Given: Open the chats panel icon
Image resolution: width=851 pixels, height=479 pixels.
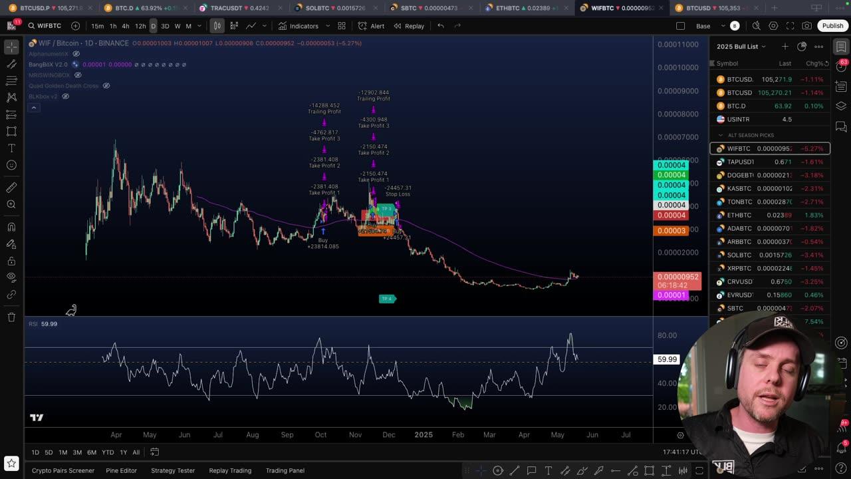Looking at the screenshot, I should 841,126.
